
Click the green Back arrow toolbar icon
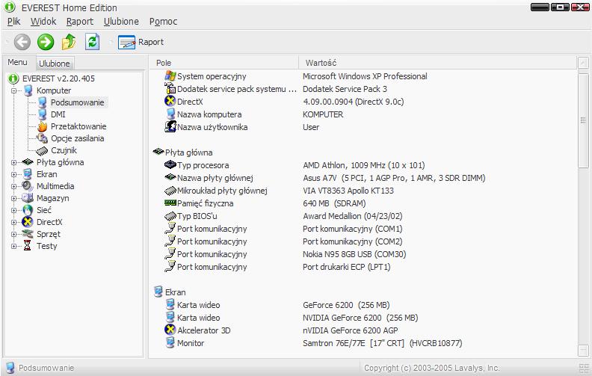pyautogui.click(x=22, y=42)
